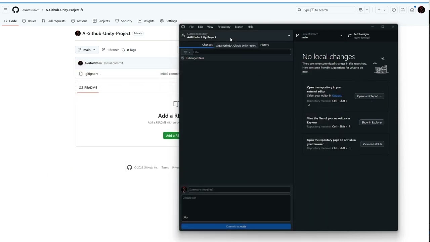Click GitHub Desktop app logo in title bar
Image resolution: width=430 pixels, height=242 pixels.
pos(183,27)
